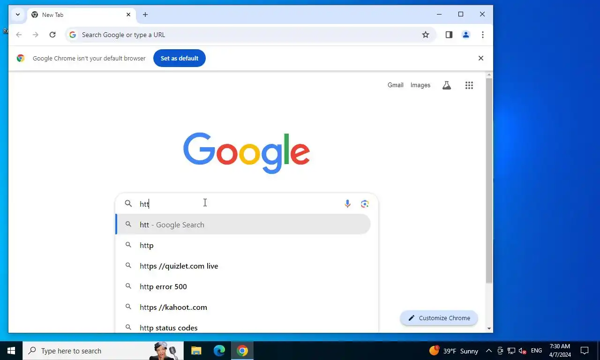Screen dimensions: 600x360
Task: Expand the tab search dropdown arrow
Action: tap(18, 15)
